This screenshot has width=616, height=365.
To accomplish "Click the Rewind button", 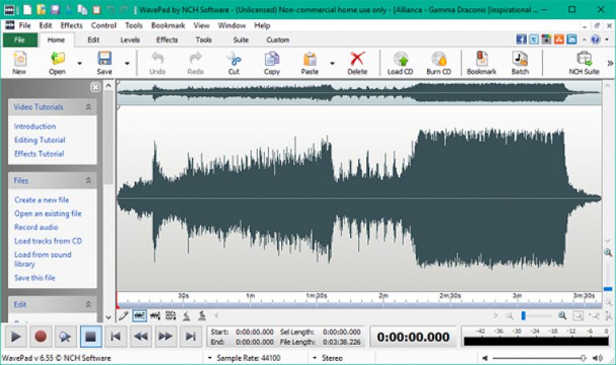I will tap(141, 336).
